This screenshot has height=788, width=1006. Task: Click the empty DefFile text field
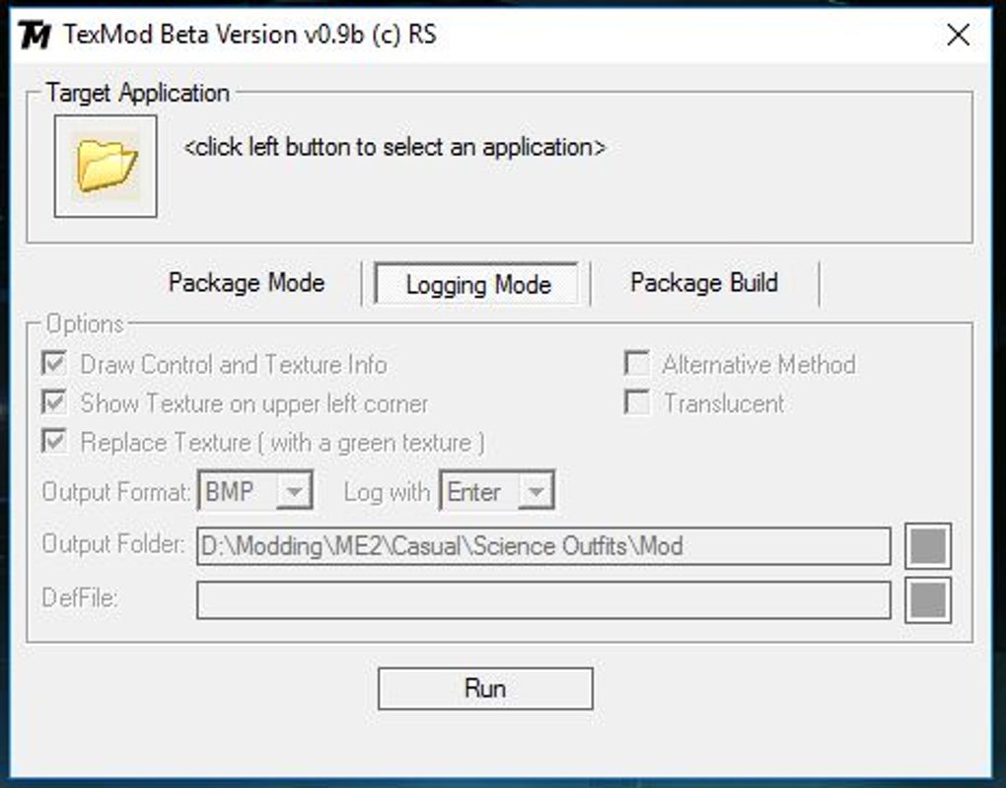pyautogui.click(x=543, y=600)
